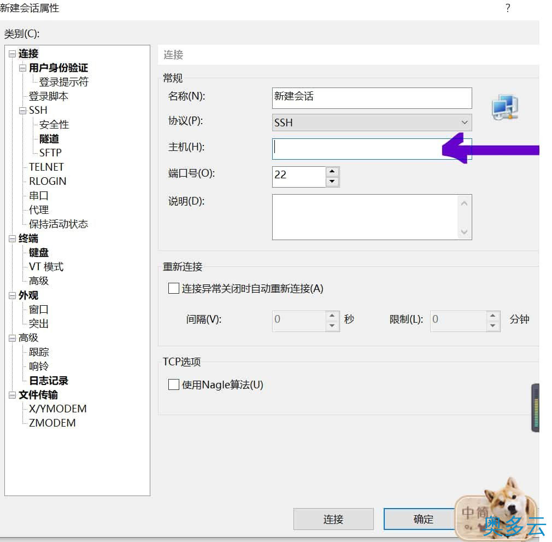Click the session computers icon
The height and width of the screenshot is (542, 552).
tap(504, 107)
